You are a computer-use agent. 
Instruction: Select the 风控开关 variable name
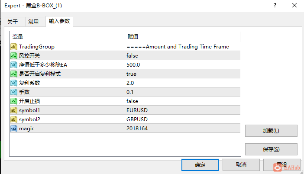pos(29,56)
